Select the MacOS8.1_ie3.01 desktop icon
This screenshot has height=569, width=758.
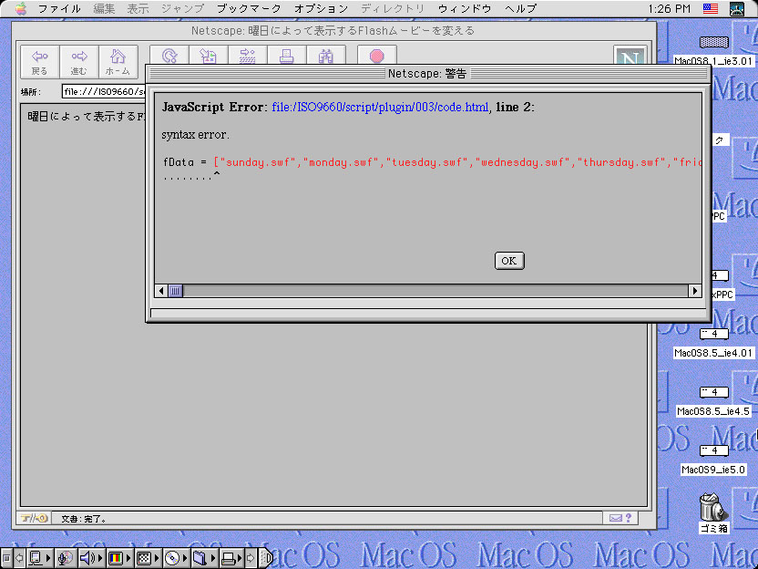714,43
